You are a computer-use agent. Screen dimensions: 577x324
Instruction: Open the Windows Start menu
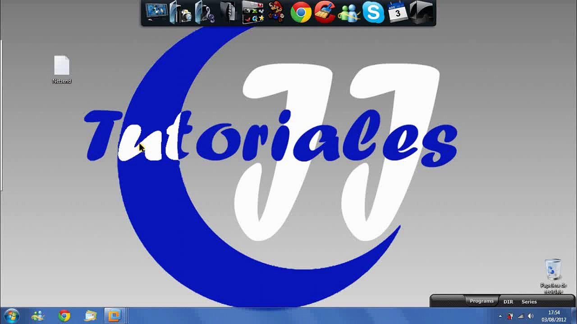11,316
